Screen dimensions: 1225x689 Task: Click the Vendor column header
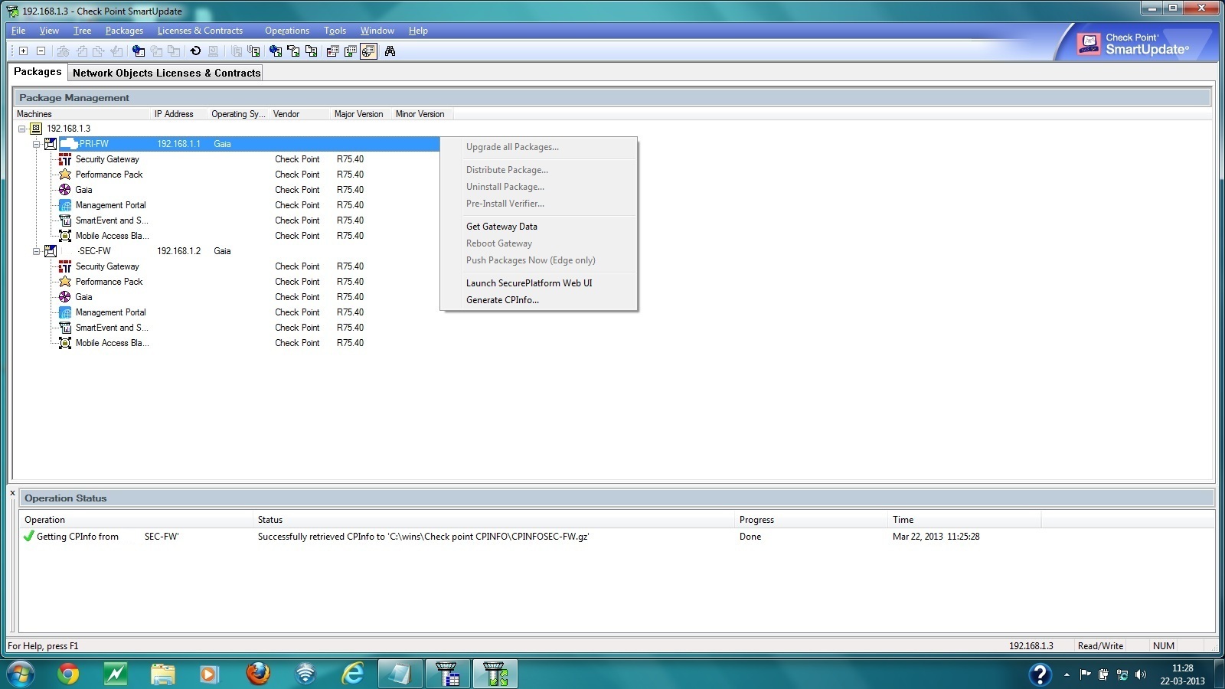coord(299,114)
